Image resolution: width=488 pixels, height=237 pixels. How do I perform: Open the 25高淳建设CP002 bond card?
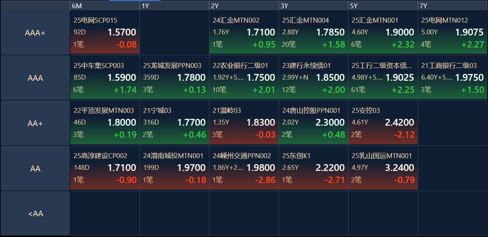(x=105, y=168)
